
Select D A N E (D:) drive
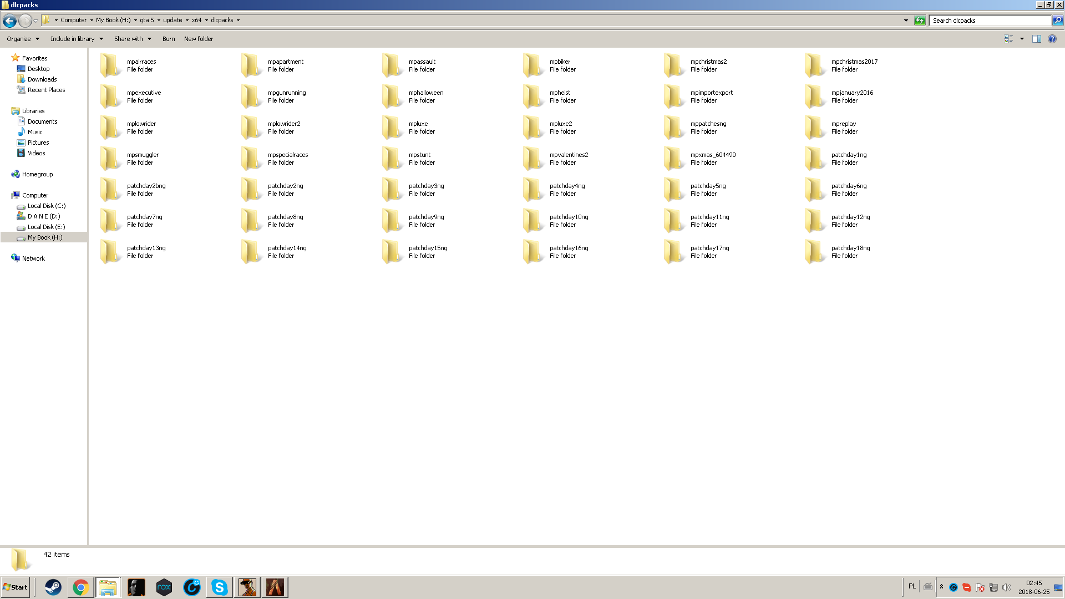[x=44, y=216]
